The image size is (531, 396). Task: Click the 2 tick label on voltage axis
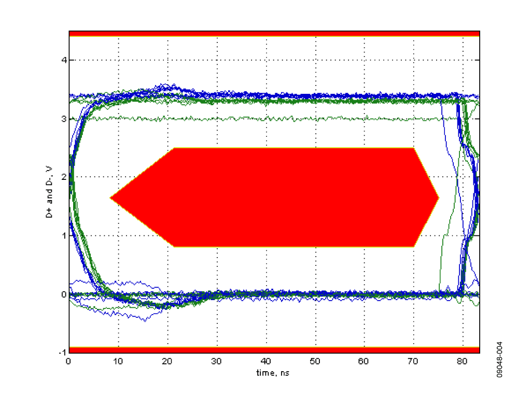pyautogui.click(x=64, y=177)
